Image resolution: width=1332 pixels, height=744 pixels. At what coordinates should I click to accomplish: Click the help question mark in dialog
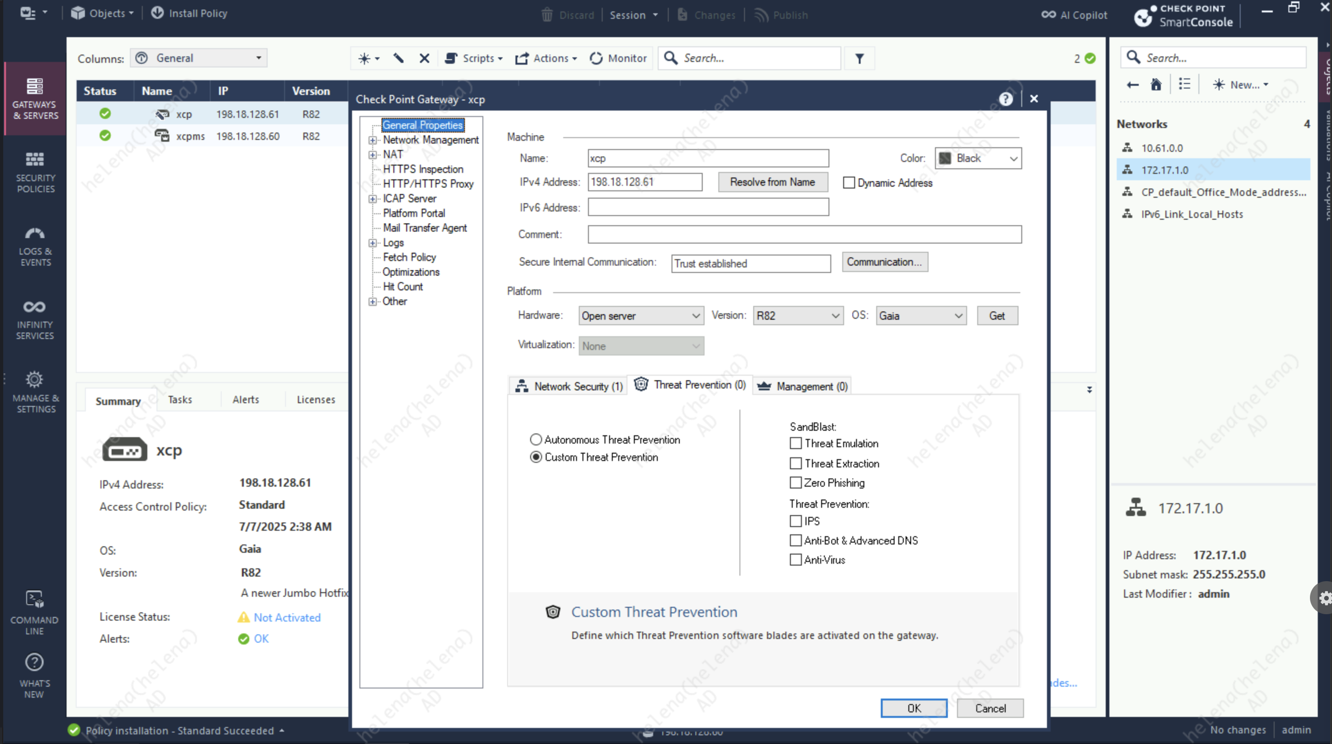point(1005,99)
